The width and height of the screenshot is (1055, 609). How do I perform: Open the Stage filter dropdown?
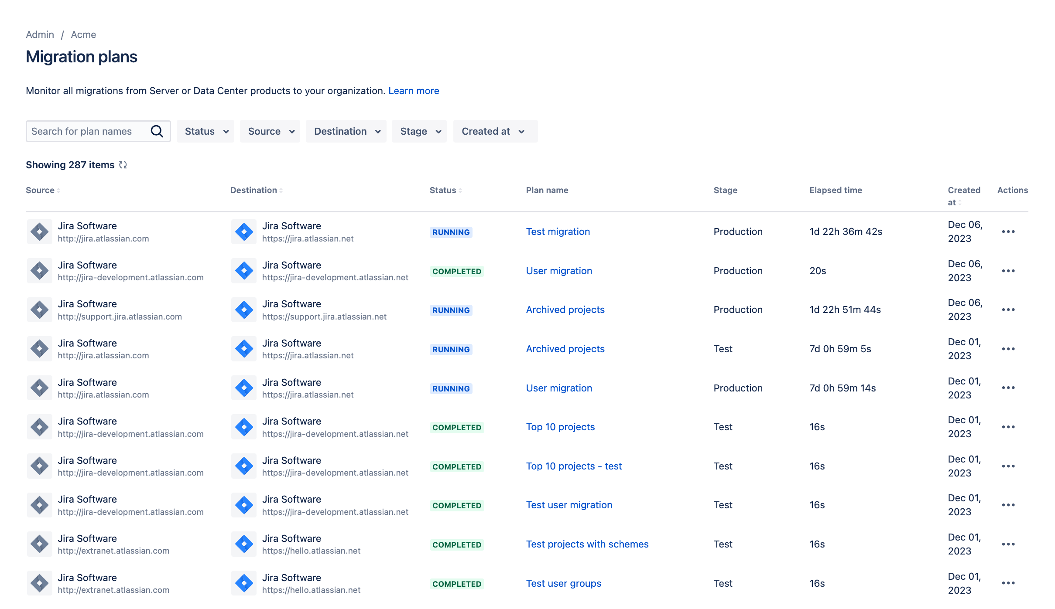[x=419, y=131]
